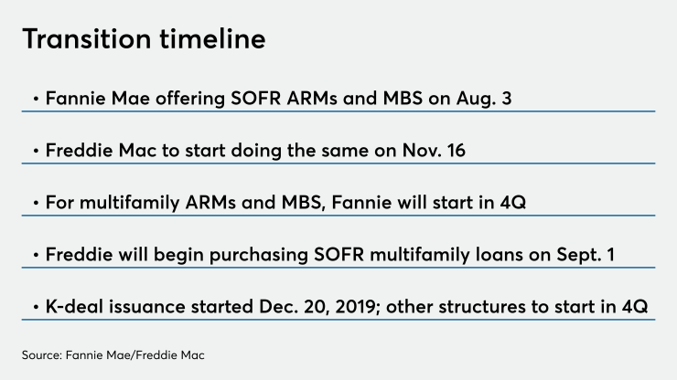The width and height of the screenshot is (677, 380).
Task: Click the bullet before "Freddie Mac to start"
Action: [x=35, y=149]
